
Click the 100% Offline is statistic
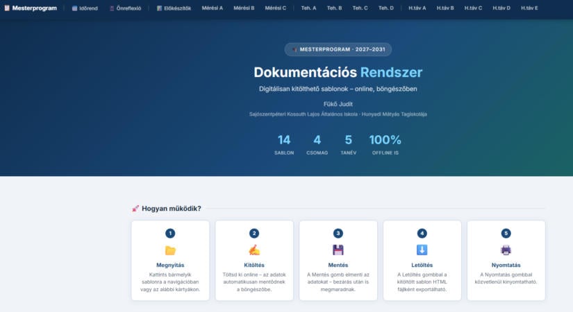click(x=385, y=144)
